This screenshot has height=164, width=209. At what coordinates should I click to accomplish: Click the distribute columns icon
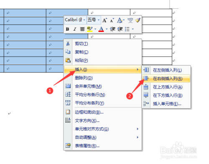point(68,103)
